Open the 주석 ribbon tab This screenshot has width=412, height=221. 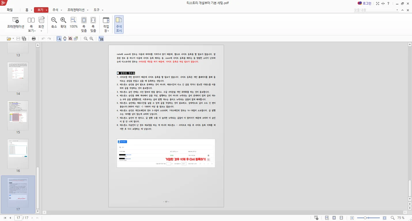click(55, 10)
